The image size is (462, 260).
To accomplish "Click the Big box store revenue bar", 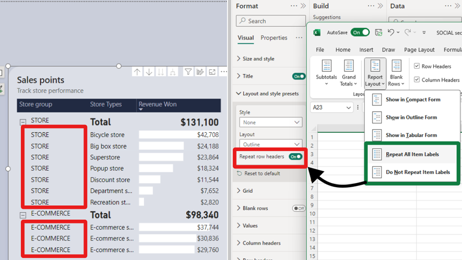I will point(162,146).
